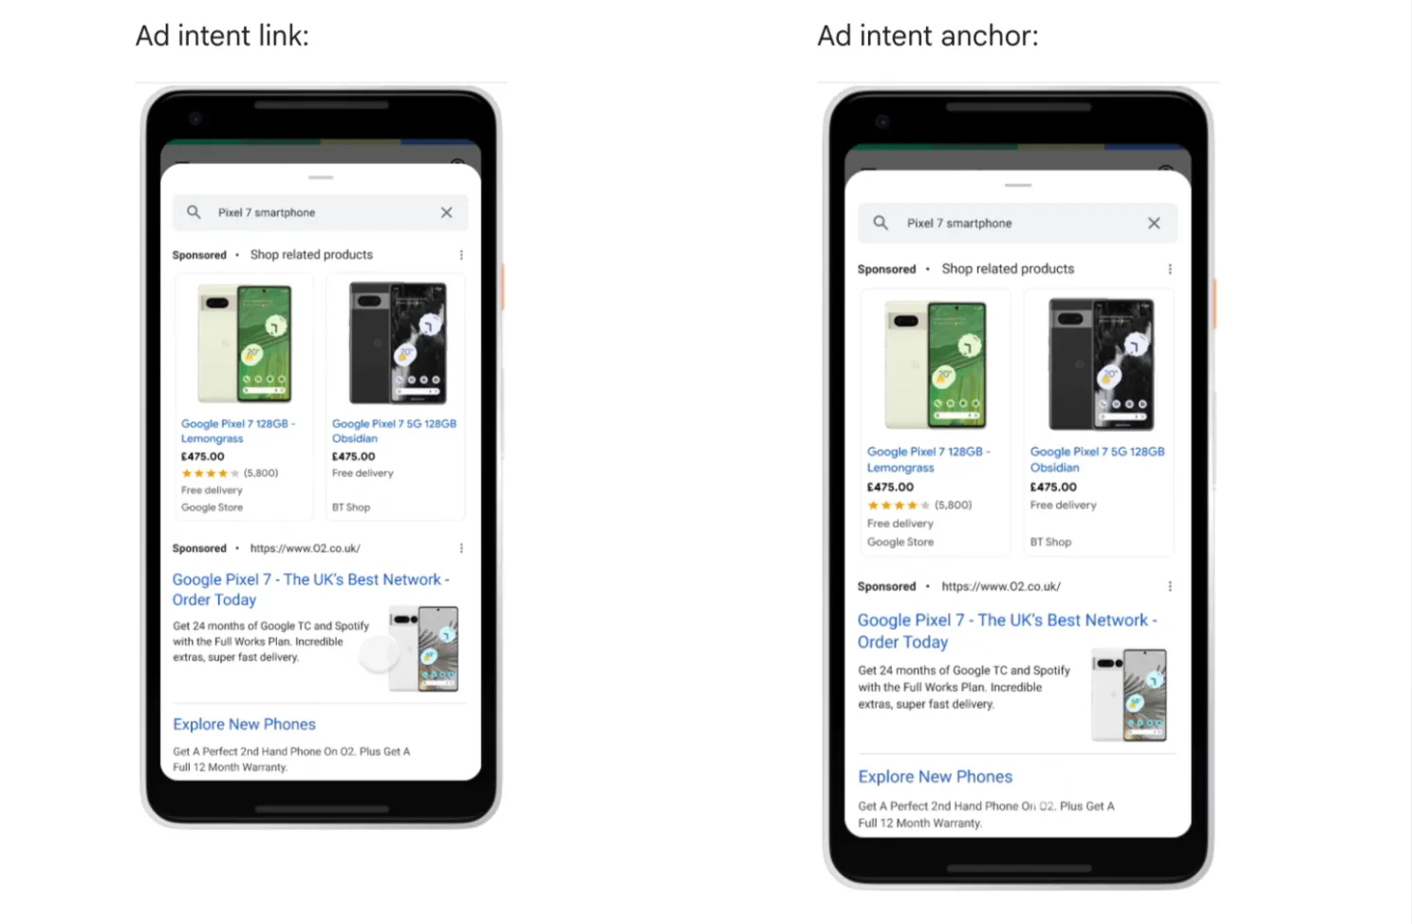Image resolution: width=1412 pixels, height=924 pixels.
Task: Click the sheet drag handle in right phone
Action: [1018, 185]
